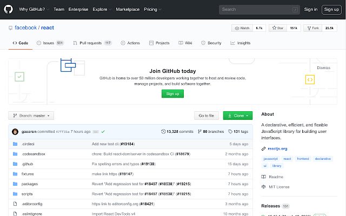Viewport: 346px width, 216px height.
Task: Open the Marketplace page
Action: 128,9
